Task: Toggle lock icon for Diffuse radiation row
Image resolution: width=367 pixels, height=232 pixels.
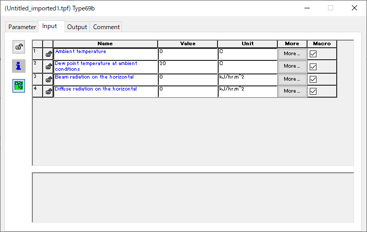Action: 48,91
